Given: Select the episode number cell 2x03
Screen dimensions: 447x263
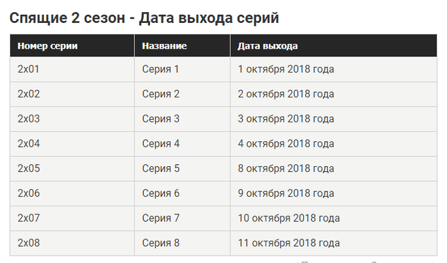Looking at the screenshot, I should pos(72,119).
